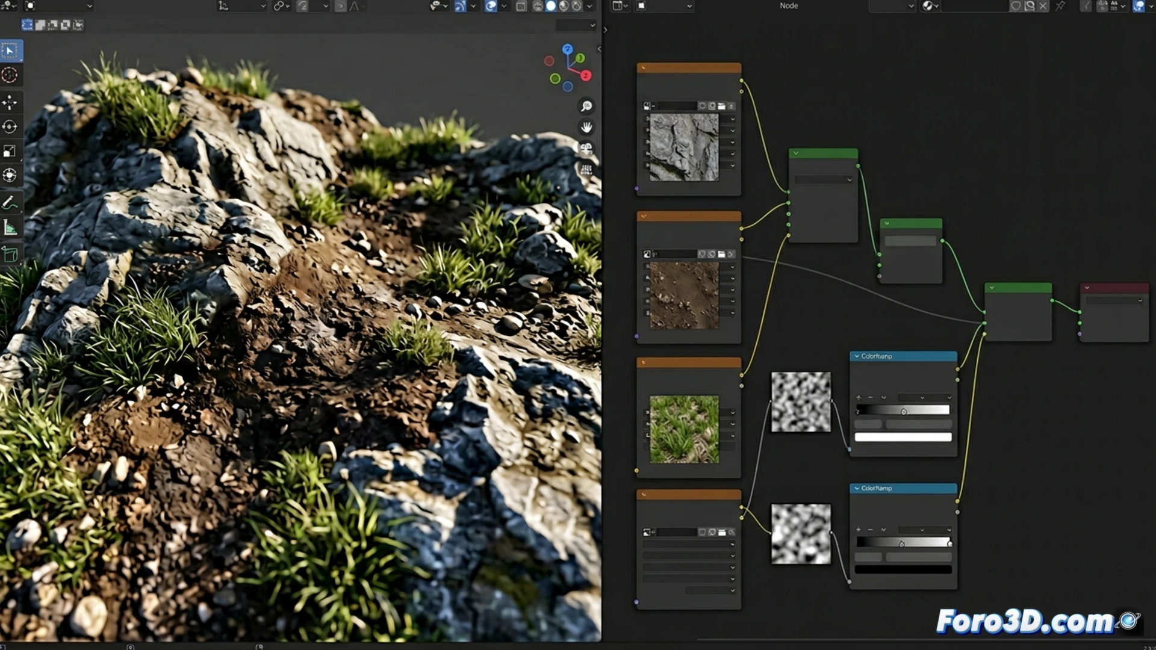This screenshot has height=650, width=1156.
Task: Click the plus button to add a ColorRamp stop
Action: click(859, 397)
